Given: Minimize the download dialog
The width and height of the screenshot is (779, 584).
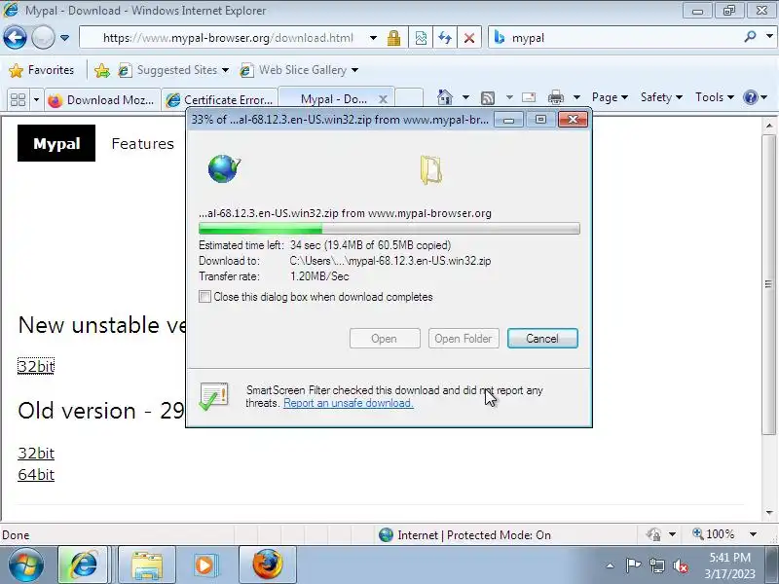Looking at the screenshot, I should [508, 120].
